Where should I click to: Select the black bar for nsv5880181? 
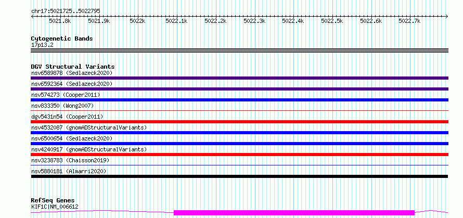(x=239, y=176)
